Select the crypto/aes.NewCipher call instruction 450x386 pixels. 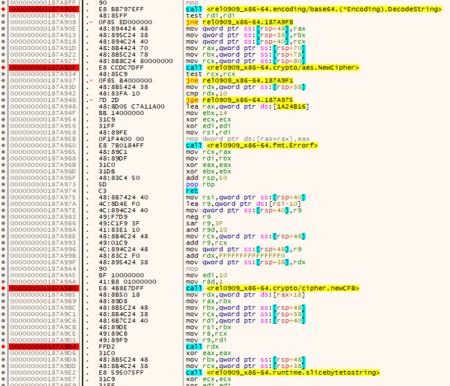click(272, 68)
